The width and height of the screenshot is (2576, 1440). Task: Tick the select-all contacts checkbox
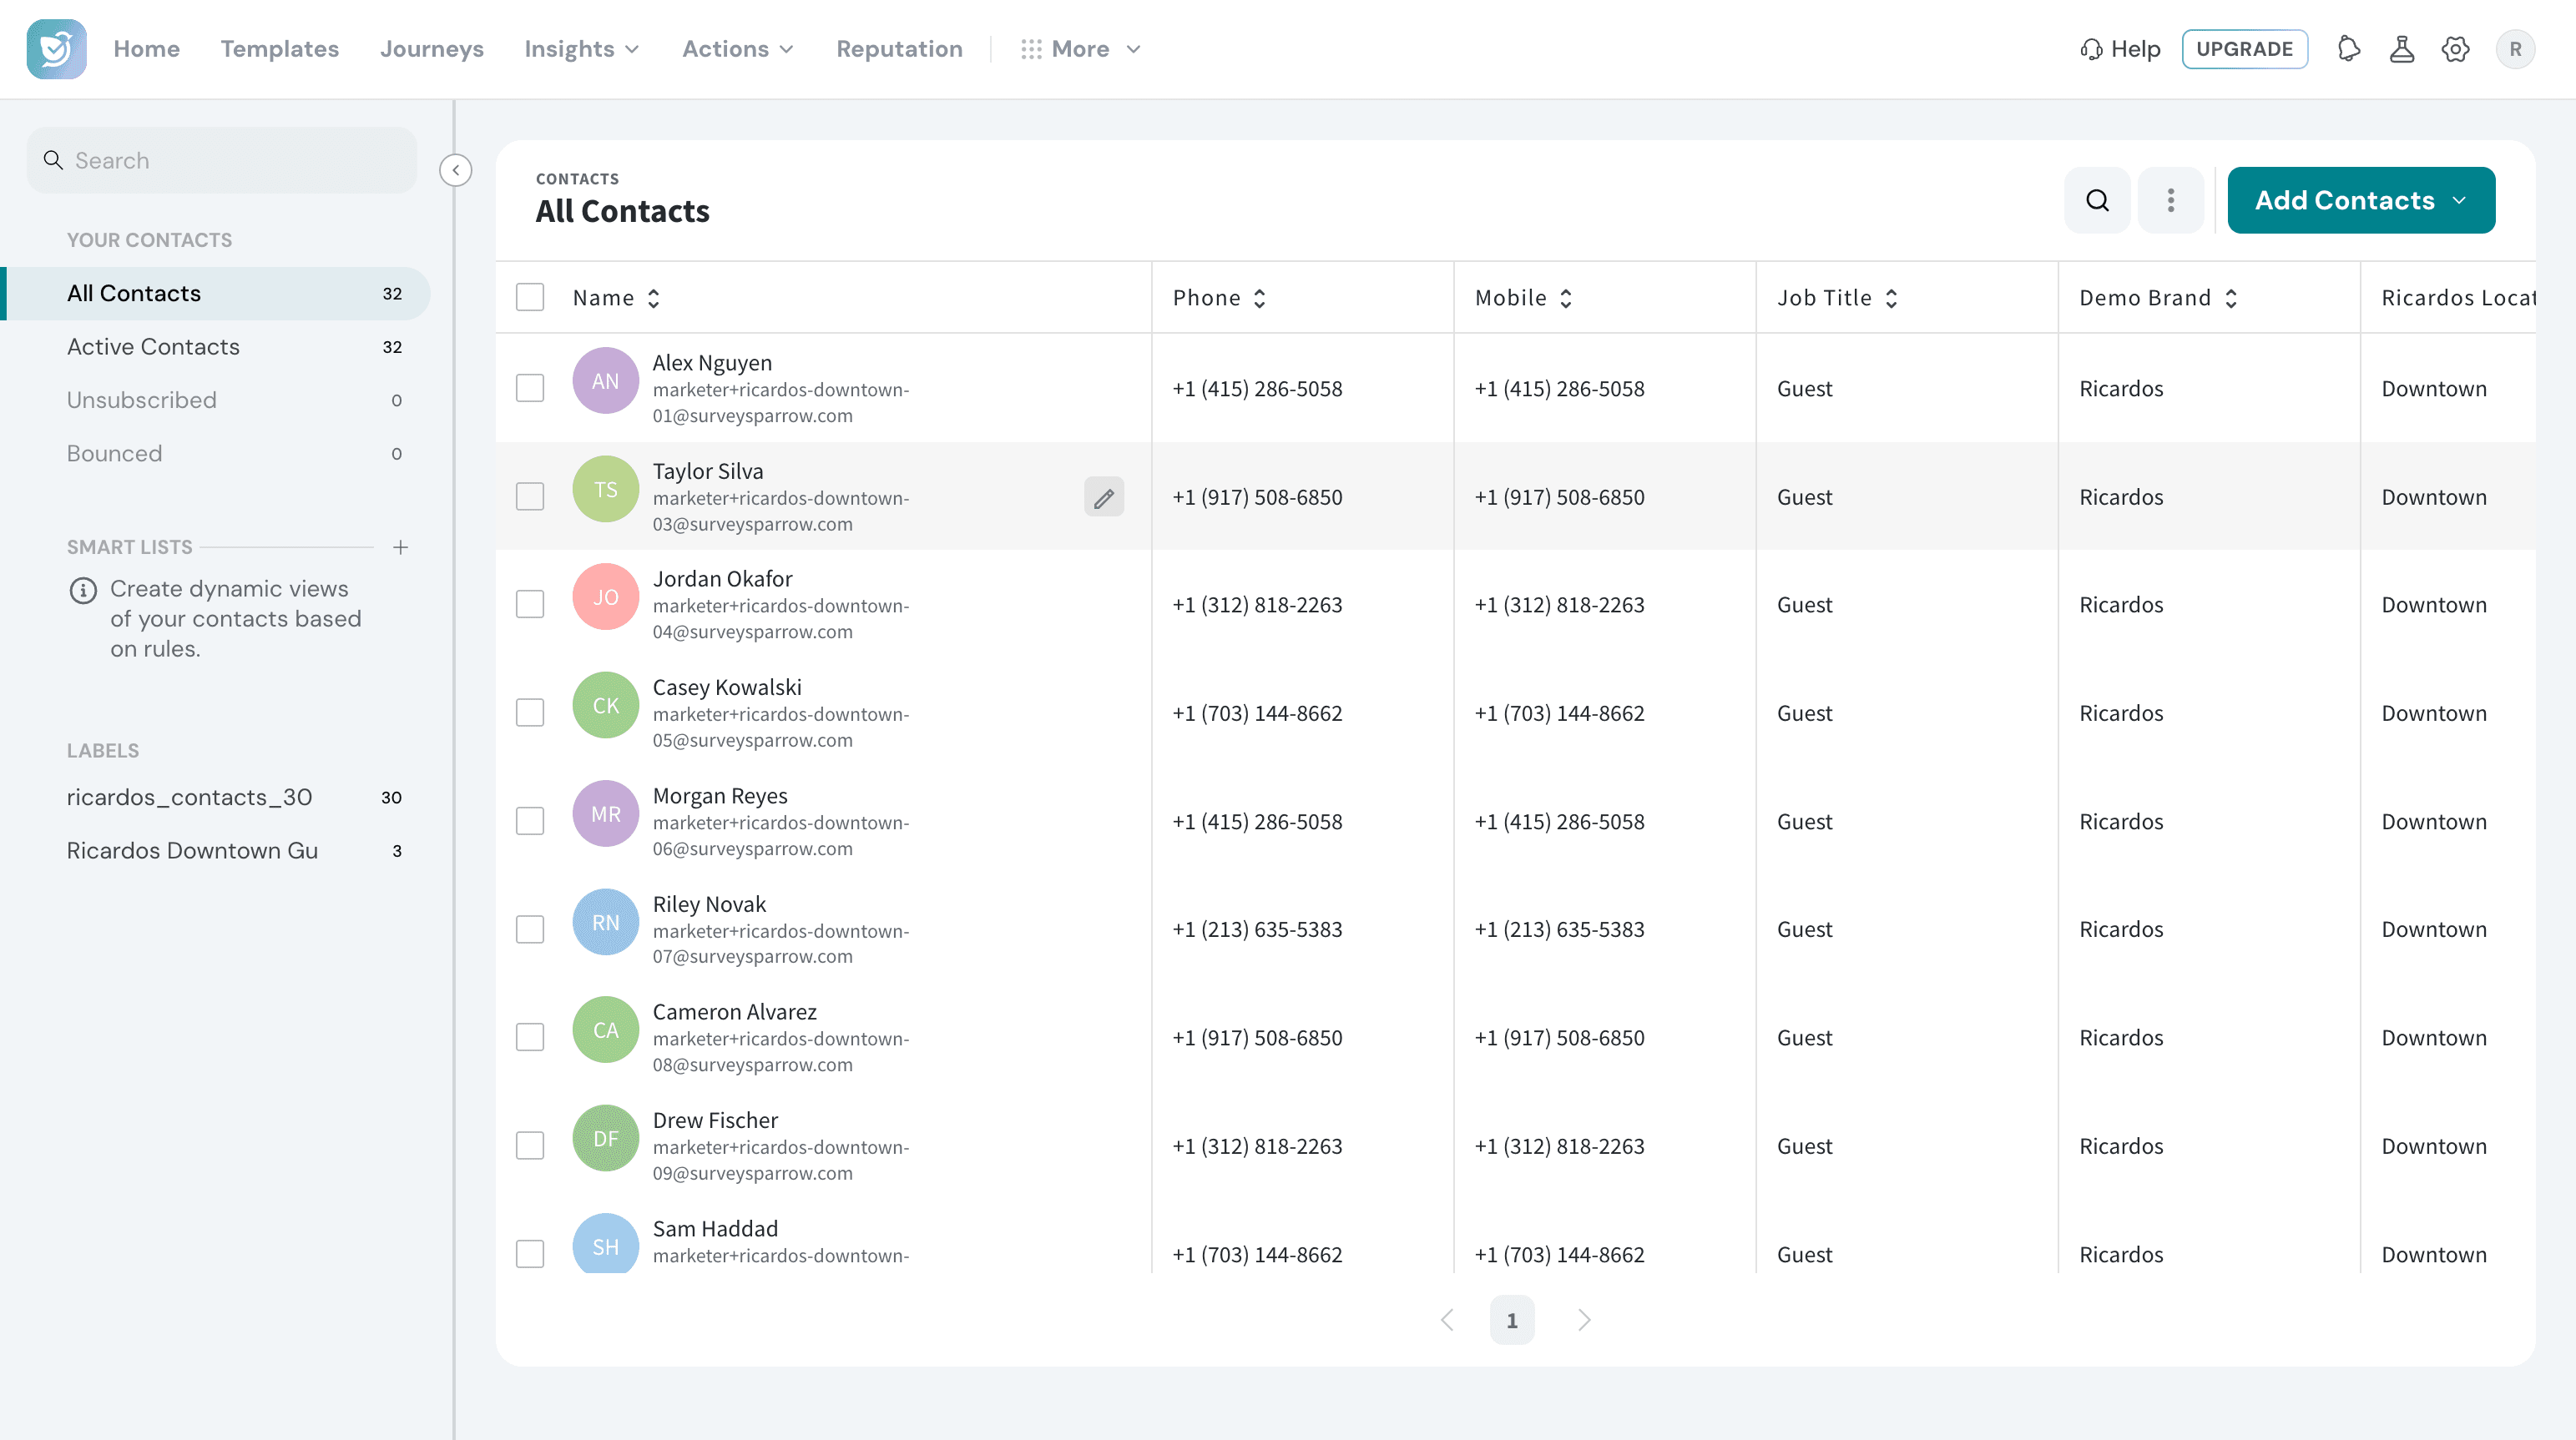point(530,297)
